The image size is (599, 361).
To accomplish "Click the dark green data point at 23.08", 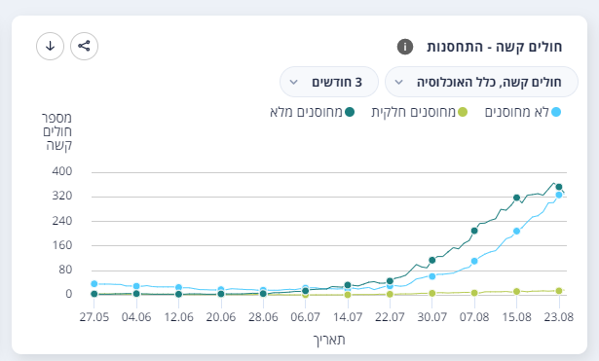I will (x=559, y=187).
